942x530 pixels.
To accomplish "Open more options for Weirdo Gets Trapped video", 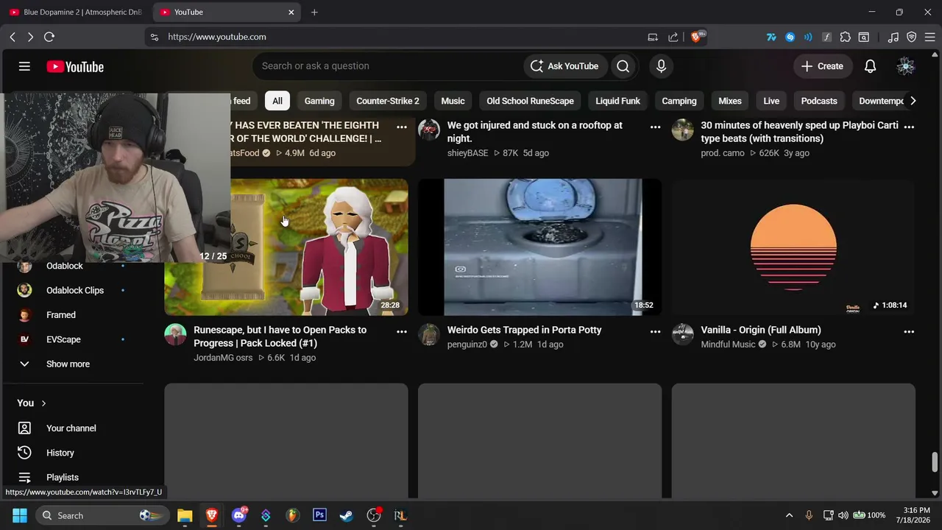I will point(655,332).
